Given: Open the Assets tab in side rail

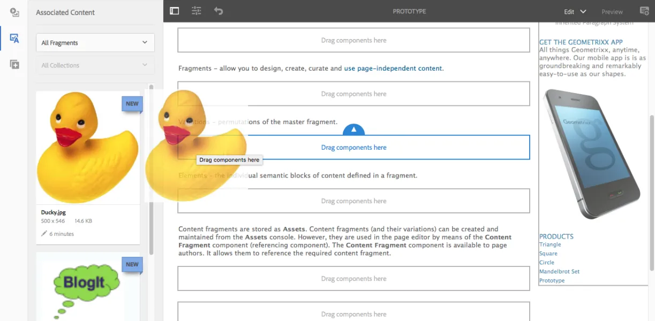Looking at the screenshot, I should click(14, 13).
